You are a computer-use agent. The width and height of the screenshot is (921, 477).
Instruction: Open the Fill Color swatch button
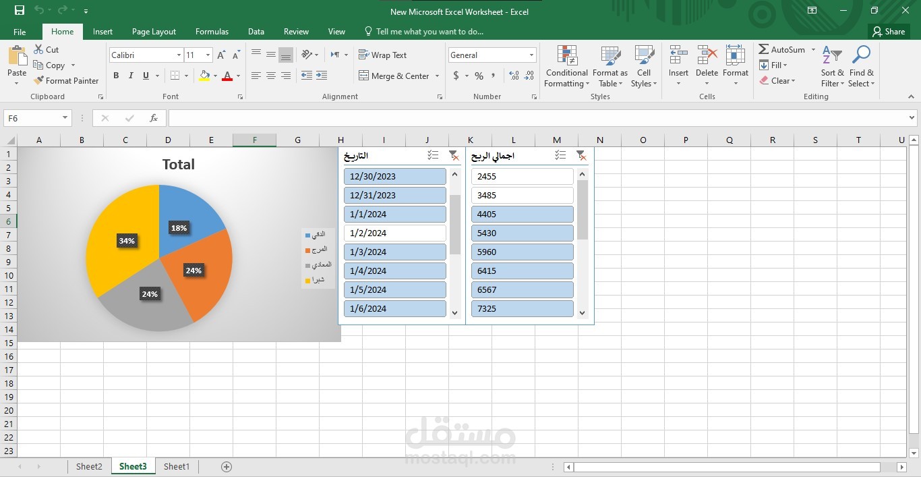[204, 76]
